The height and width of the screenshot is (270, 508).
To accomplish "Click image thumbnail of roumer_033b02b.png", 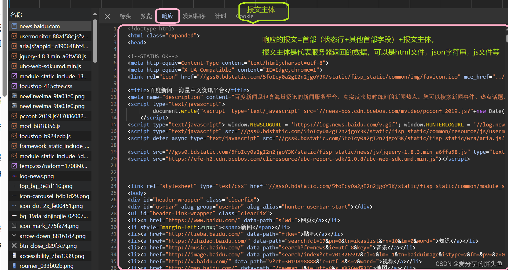I will 14,266.
